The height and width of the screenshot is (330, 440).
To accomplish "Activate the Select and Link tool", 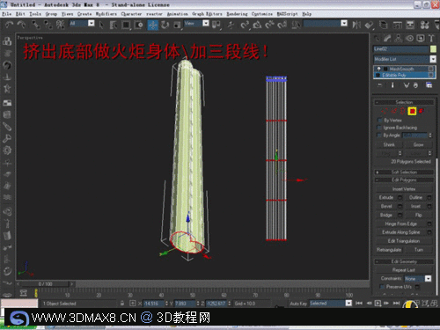I will click(35, 26).
